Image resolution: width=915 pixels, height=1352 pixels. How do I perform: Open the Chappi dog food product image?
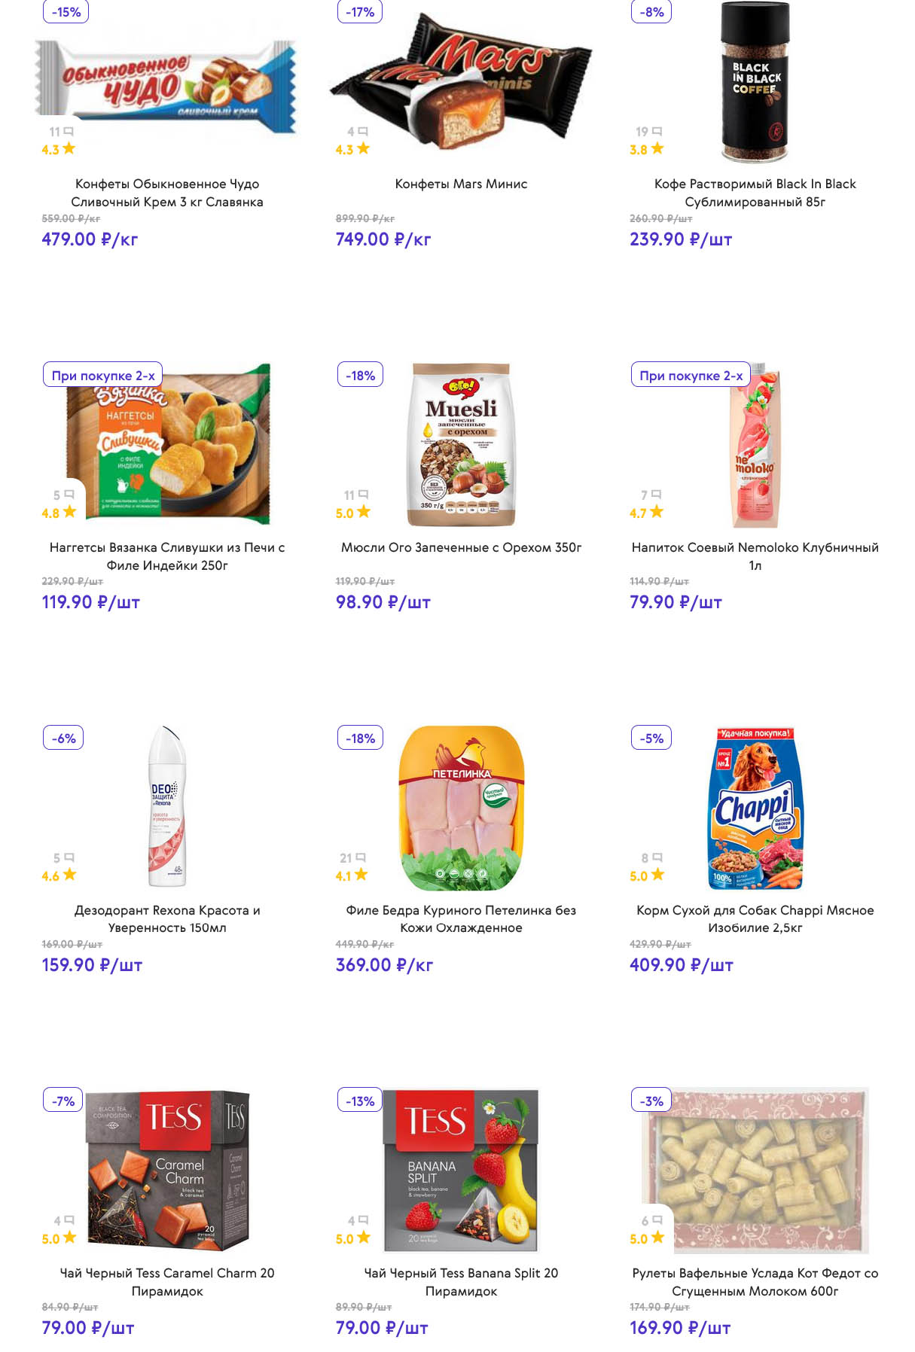coord(755,807)
